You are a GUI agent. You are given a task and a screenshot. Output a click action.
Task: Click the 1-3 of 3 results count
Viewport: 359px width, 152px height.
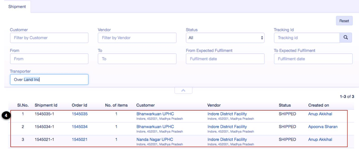tap(347, 97)
